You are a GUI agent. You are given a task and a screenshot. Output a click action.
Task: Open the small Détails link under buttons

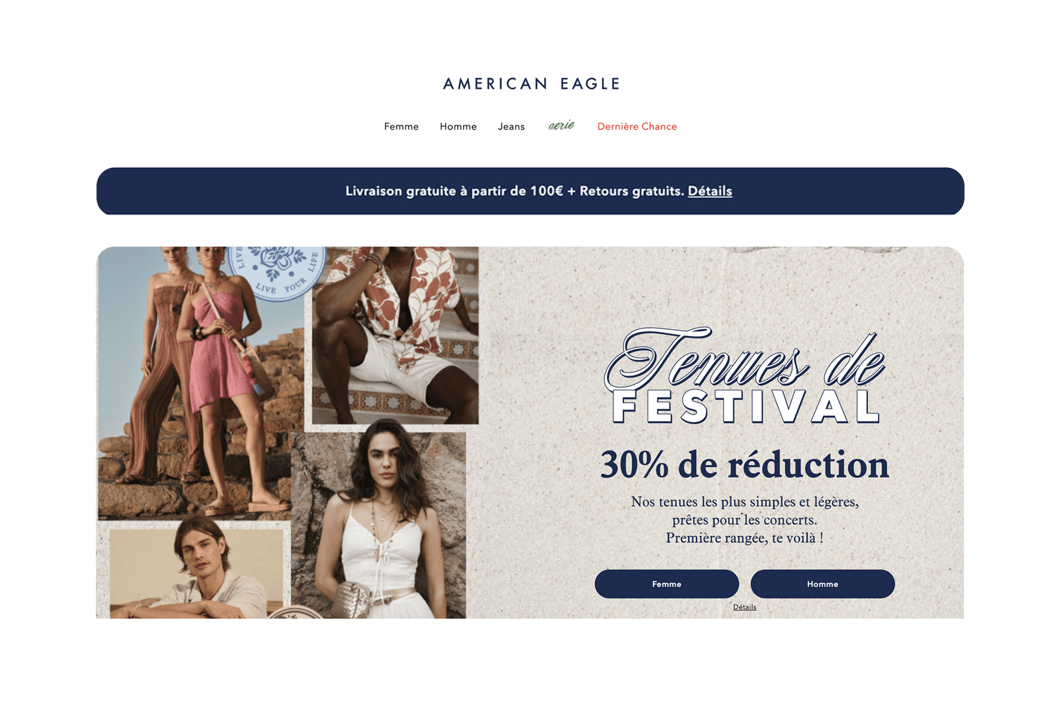point(745,607)
